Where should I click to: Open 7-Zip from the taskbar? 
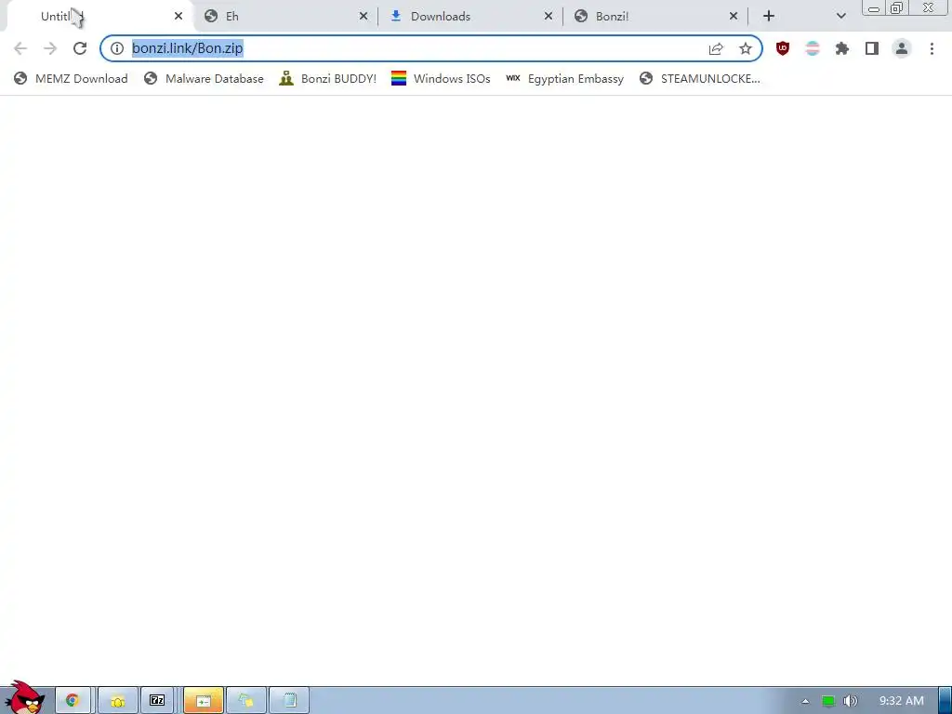click(157, 701)
